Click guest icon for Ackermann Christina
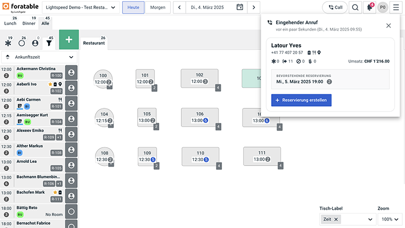This screenshot has width=405, height=228. [71, 72]
